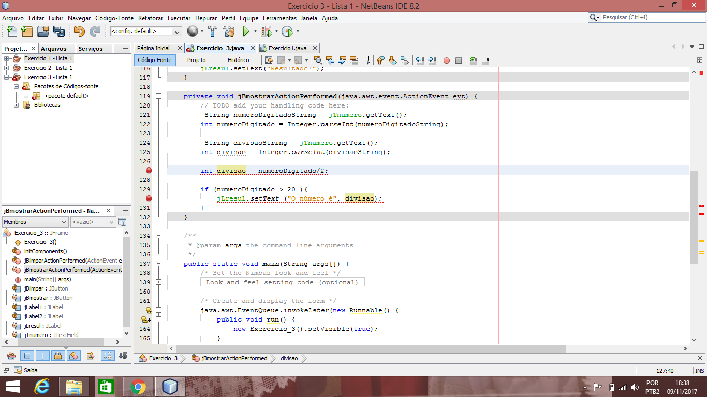Start macro recording with red circle
Image resolution: width=707 pixels, height=397 pixels.
point(447,60)
